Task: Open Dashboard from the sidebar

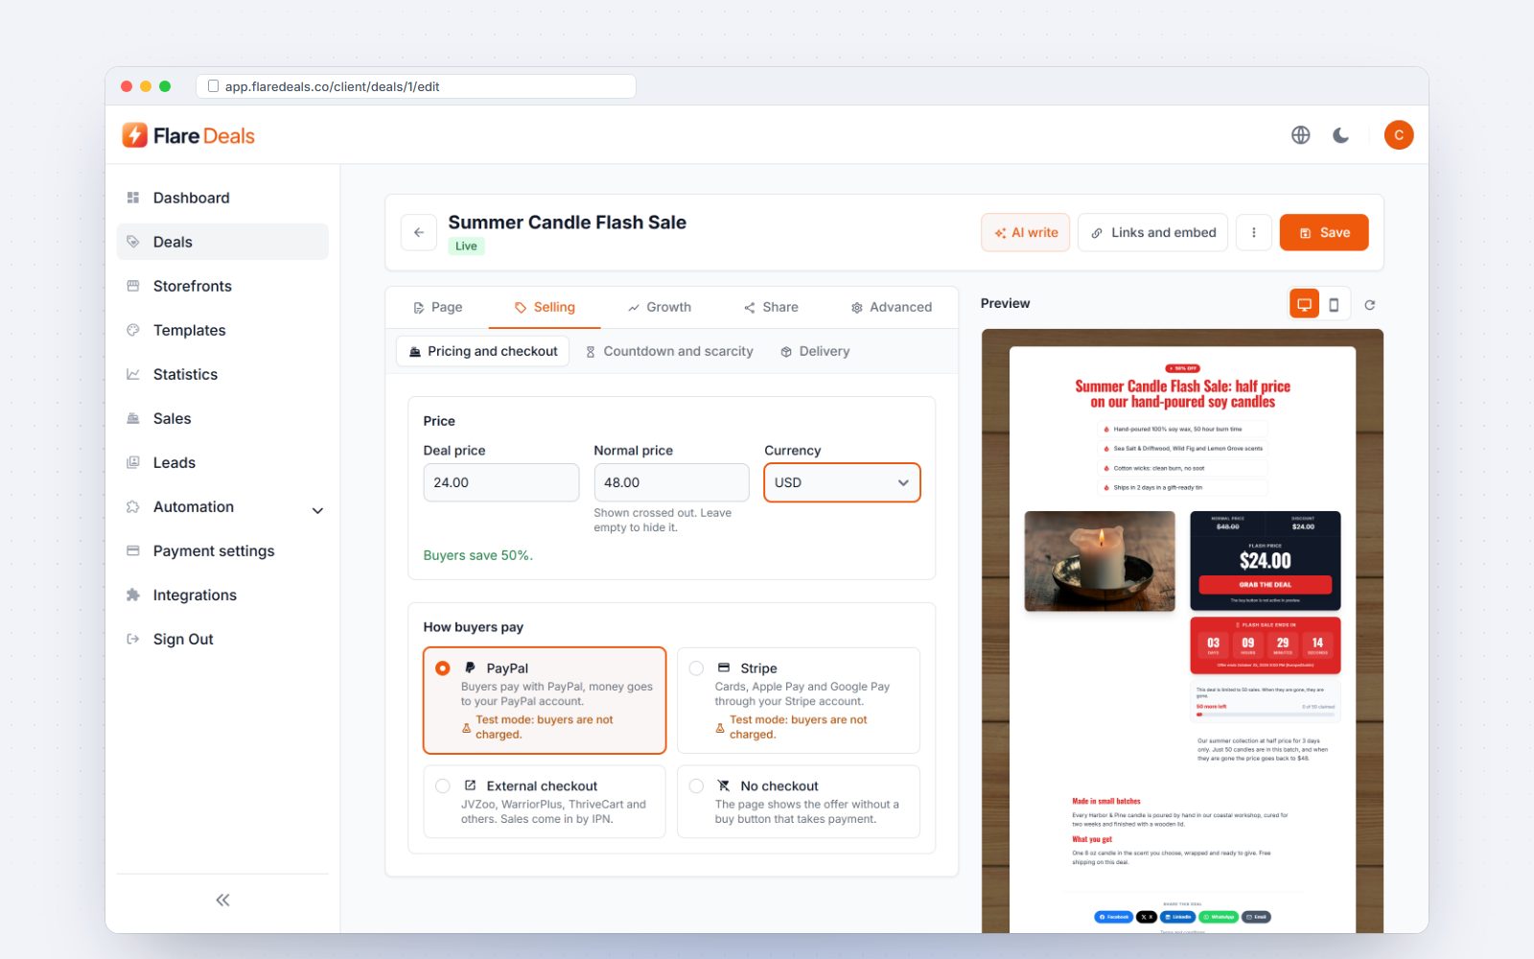Action: pos(222,198)
